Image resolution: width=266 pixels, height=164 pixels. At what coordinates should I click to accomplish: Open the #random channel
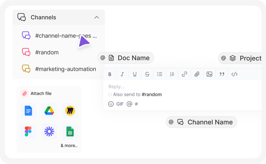coord(47,52)
